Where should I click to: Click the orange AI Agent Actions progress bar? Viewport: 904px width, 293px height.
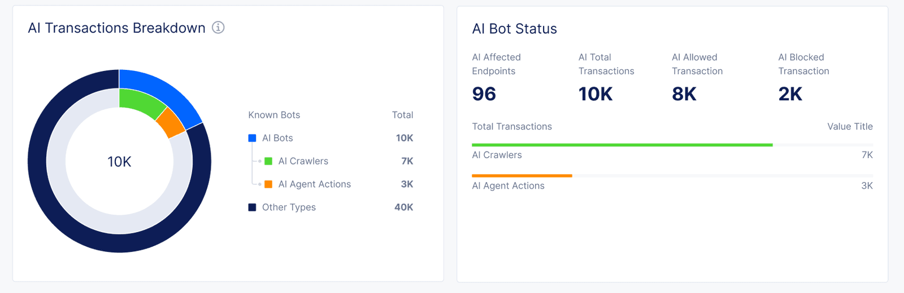point(521,176)
